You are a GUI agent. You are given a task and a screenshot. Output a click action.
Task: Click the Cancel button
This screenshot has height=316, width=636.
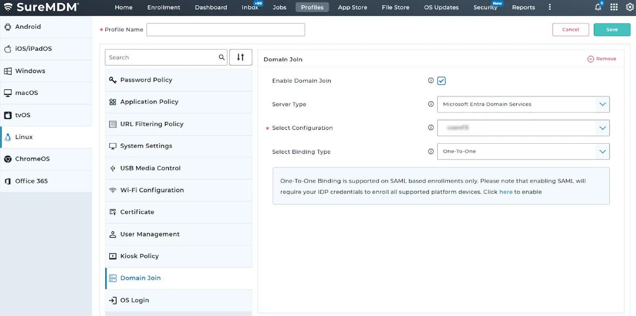coord(570,29)
